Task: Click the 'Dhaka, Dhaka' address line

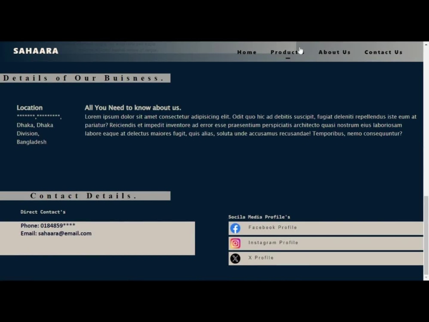Action: 35,125
